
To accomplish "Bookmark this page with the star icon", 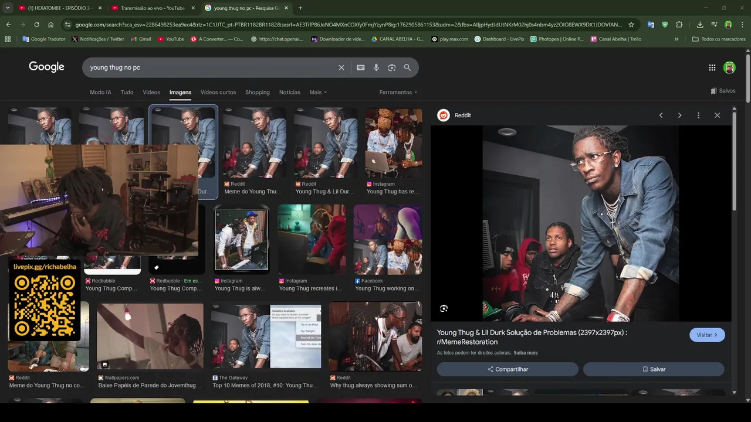I will (x=631, y=25).
